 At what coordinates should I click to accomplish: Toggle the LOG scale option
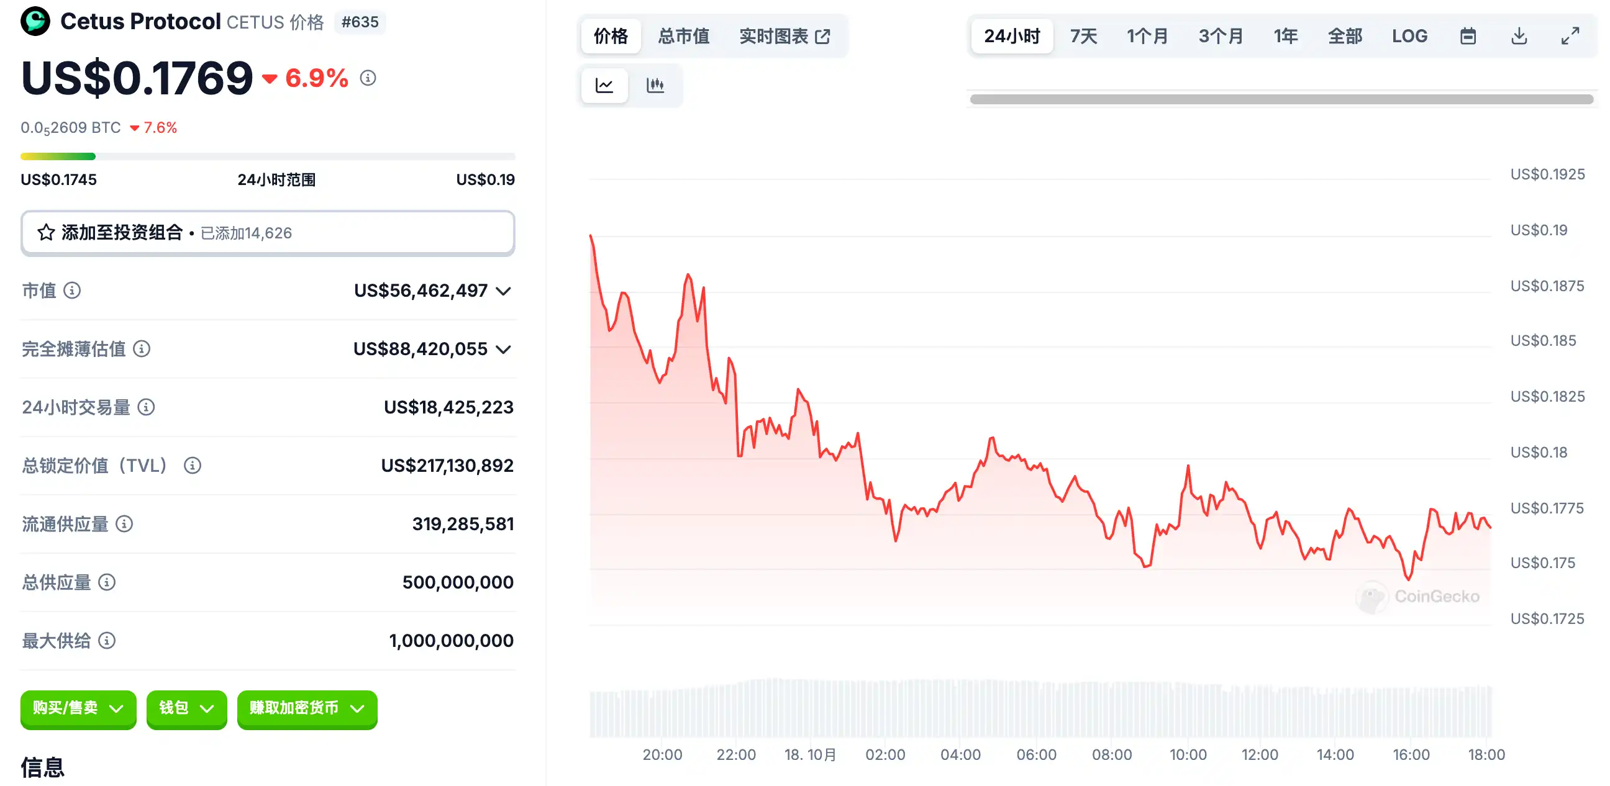click(1409, 36)
